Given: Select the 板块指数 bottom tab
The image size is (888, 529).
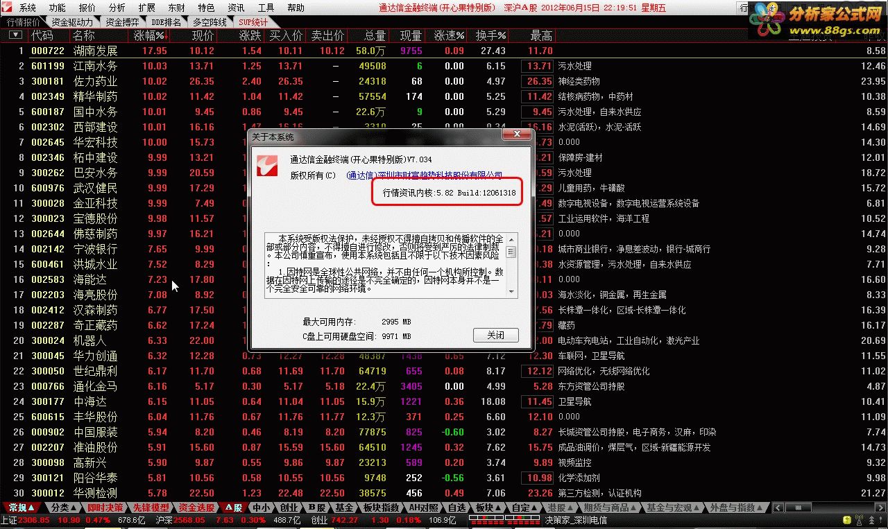Looking at the screenshot, I should (x=381, y=508).
